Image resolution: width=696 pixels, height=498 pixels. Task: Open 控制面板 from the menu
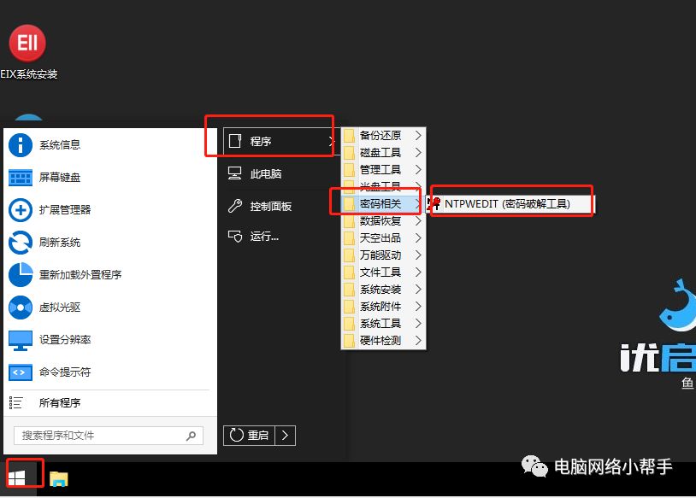265,206
